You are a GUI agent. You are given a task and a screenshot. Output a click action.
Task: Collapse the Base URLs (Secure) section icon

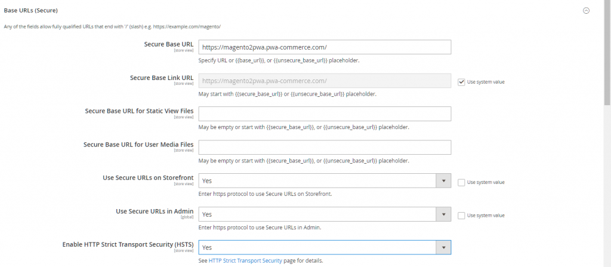coord(586,10)
